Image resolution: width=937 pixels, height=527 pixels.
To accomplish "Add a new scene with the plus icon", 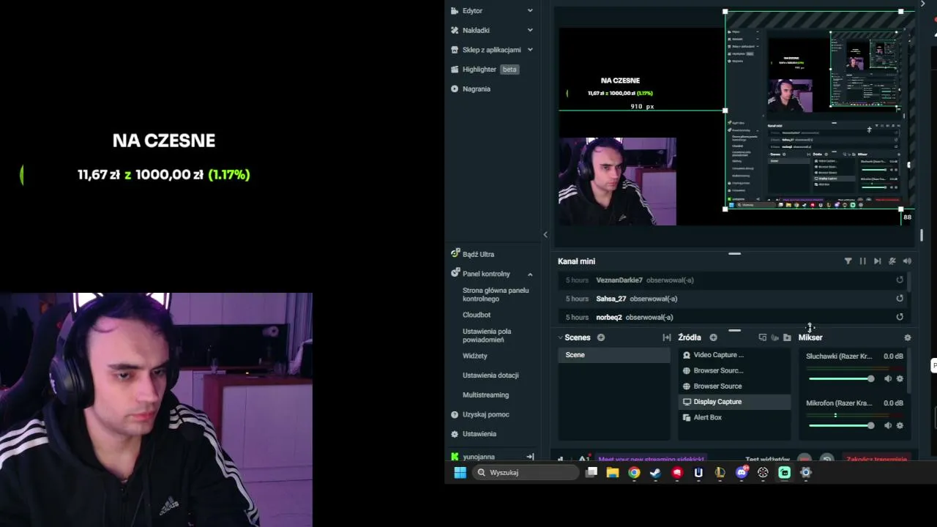I will coord(601,337).
